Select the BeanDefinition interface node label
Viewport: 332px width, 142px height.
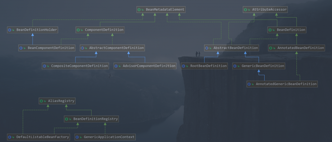click(291, 30)
